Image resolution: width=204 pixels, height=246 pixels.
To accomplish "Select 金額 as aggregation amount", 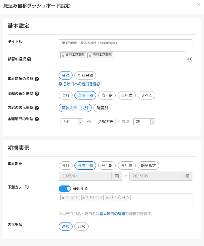I will [66, 75].
